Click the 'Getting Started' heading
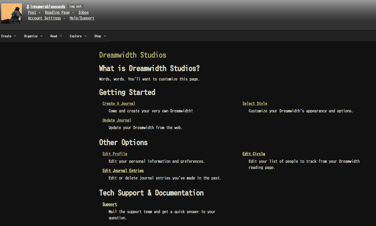376x226 pixels. pos(127,92)
